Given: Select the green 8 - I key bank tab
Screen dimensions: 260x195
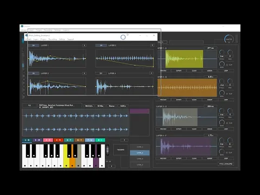Looking at the screenshot, I should coord(100,140).
